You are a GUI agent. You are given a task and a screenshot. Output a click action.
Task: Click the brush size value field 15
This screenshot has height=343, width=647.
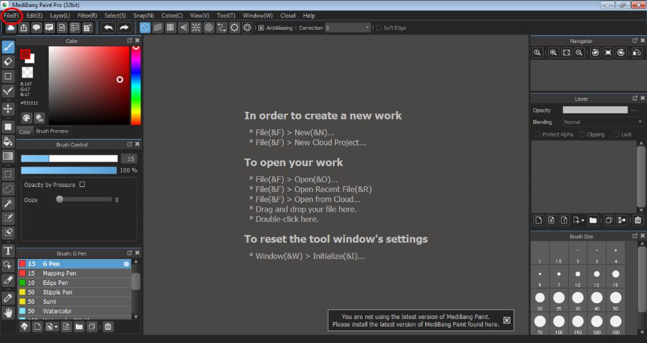130,159
